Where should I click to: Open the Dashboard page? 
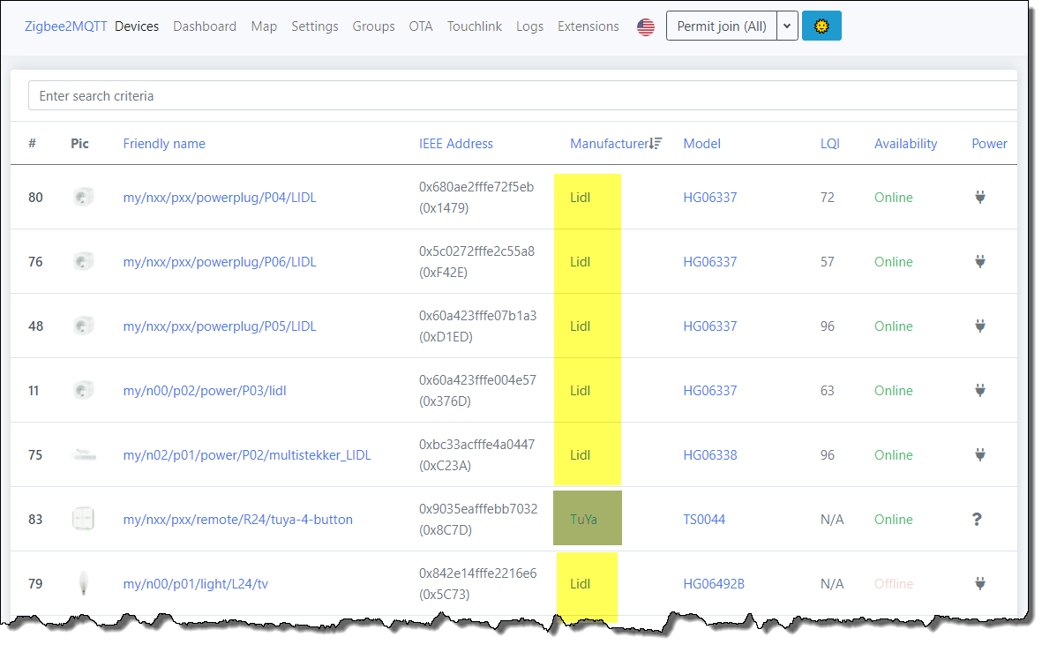tap(205, 26)
